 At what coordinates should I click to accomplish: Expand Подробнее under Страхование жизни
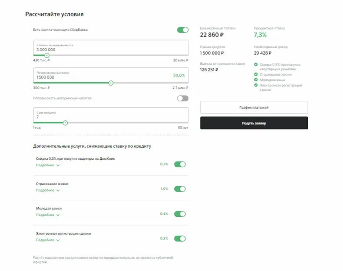[x=48, y=190]
